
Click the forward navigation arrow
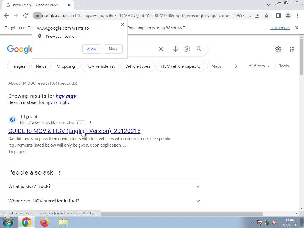16,15
